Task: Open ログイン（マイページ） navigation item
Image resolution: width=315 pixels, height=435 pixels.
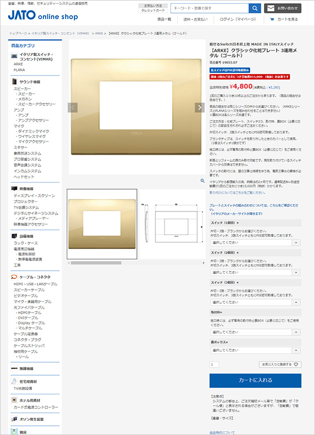Action: coord(238,20)
